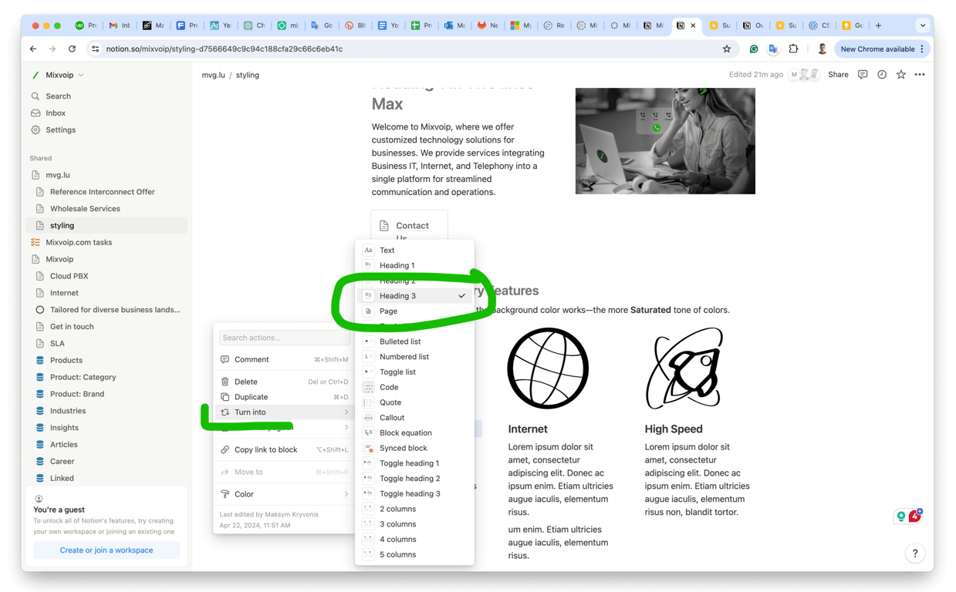
Task: Favorite the page using the star icon
Action: (x=901, y=74)
